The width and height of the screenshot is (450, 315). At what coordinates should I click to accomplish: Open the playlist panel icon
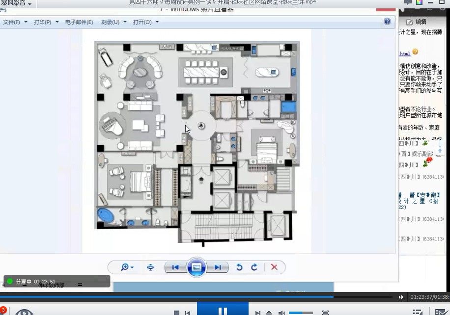(x=417, y=312)
